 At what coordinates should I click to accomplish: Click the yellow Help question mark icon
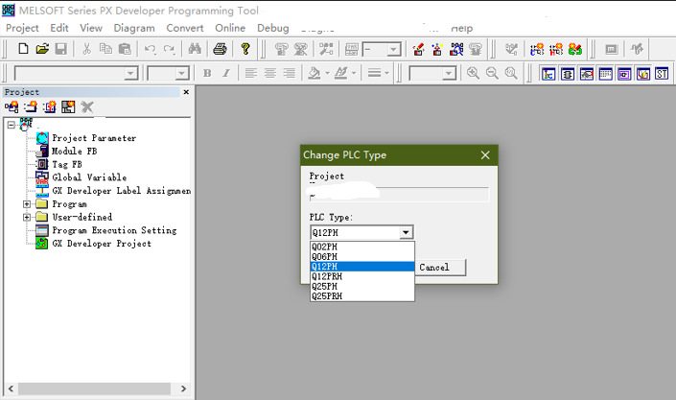(x=246, y=49)
